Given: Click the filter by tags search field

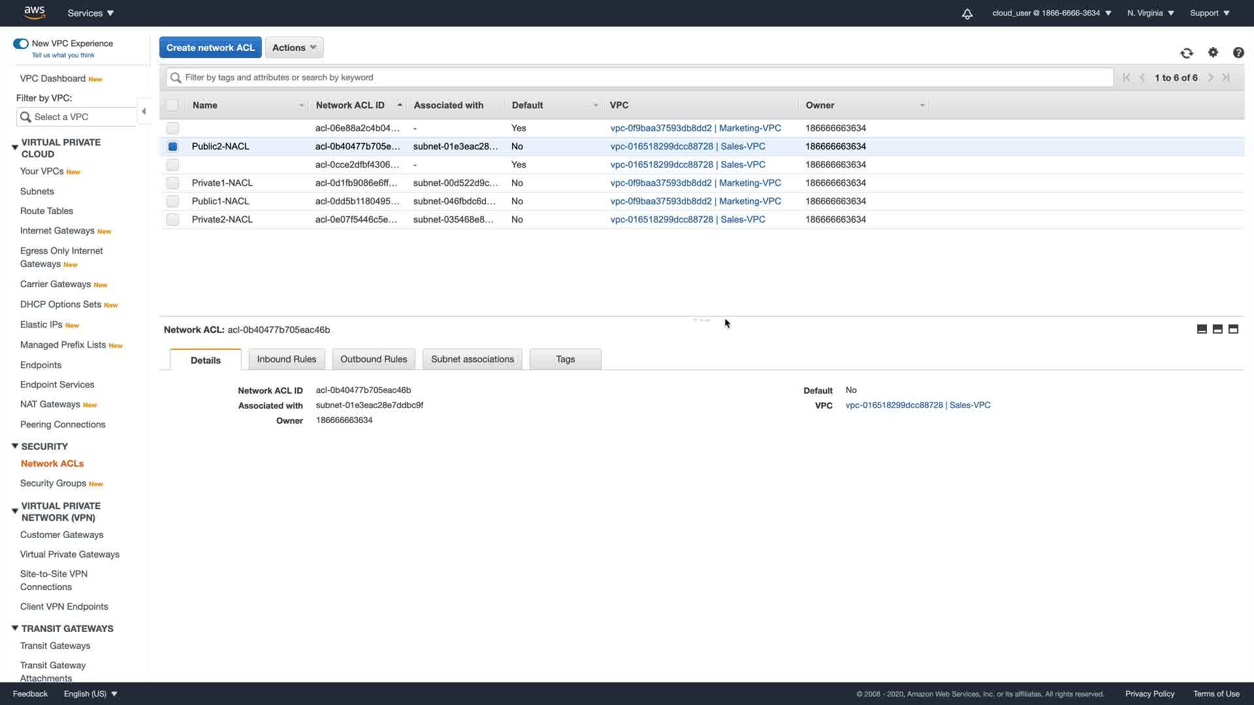Looking at the screenshot, I should 640,78.
